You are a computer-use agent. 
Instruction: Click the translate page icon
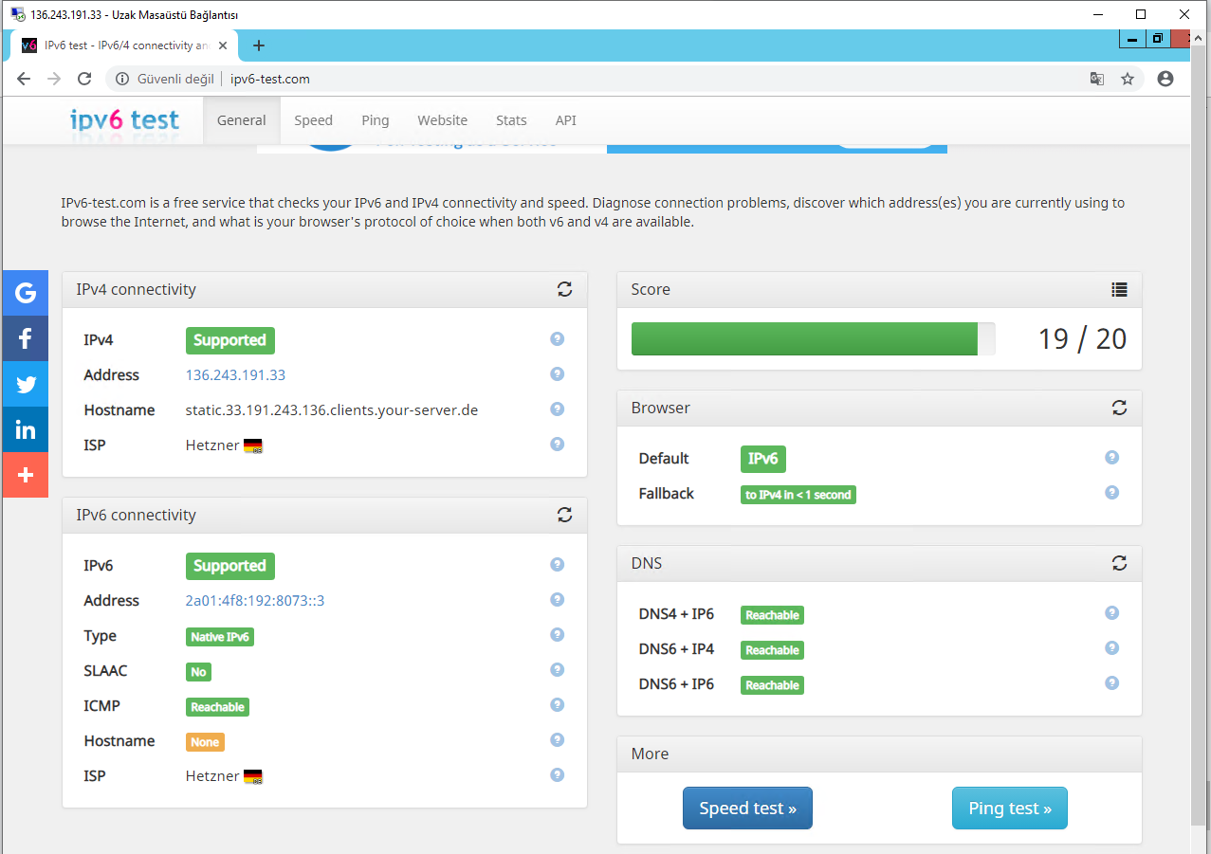pos(1096,79)
